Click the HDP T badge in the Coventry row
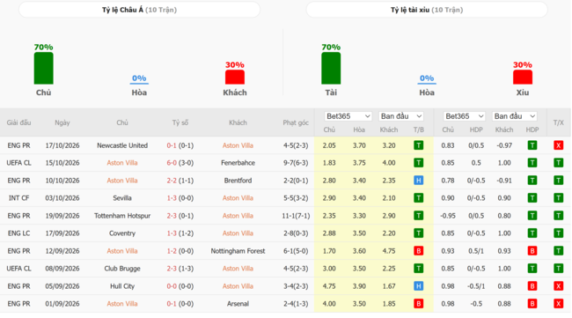Screen dimensions: 572x318 point(532,233)
